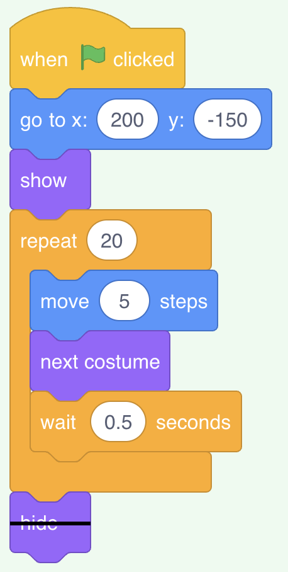Click the black strikethrough line across hide
Screen dimensions: 288x572
[x=50, y=523]
